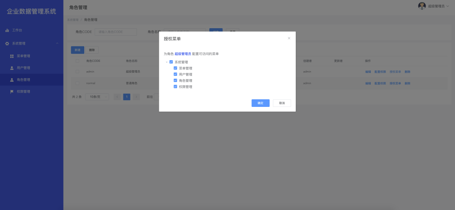Screen dimensions: 455x210
Task: Open 工作台 in the sidebar menu
Action: [x=17, y=30]
